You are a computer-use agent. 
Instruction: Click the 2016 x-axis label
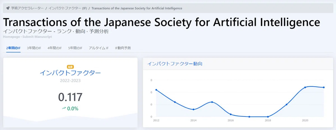(x=231, y=121)
